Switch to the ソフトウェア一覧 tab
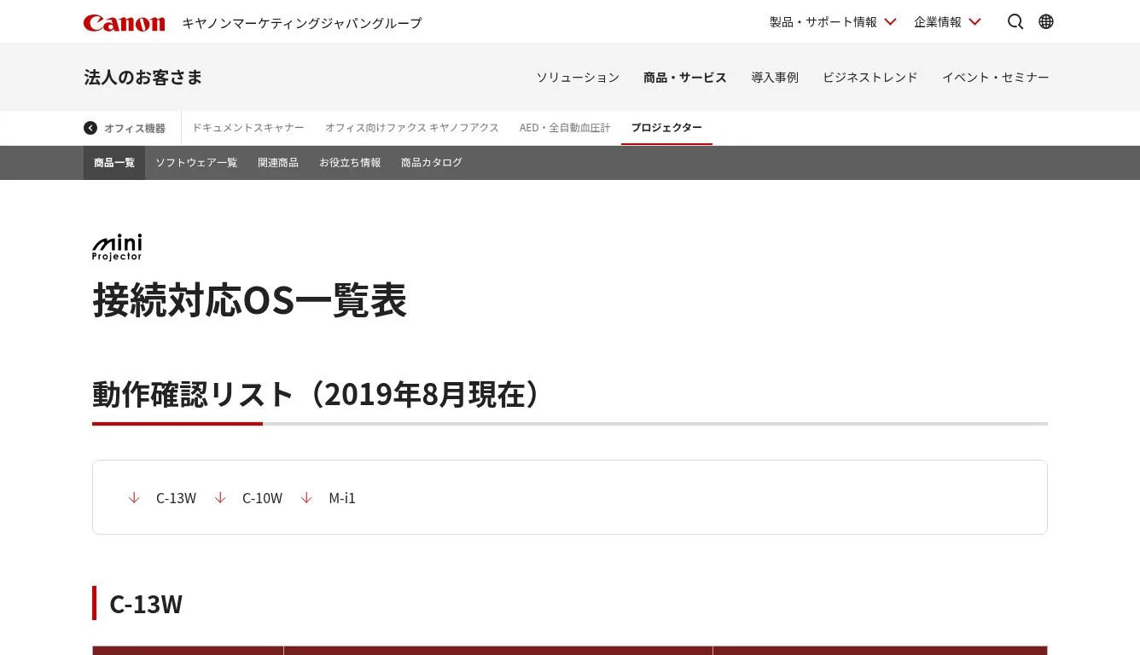This screenshot has width=1140, height=655. pos(196,163)
